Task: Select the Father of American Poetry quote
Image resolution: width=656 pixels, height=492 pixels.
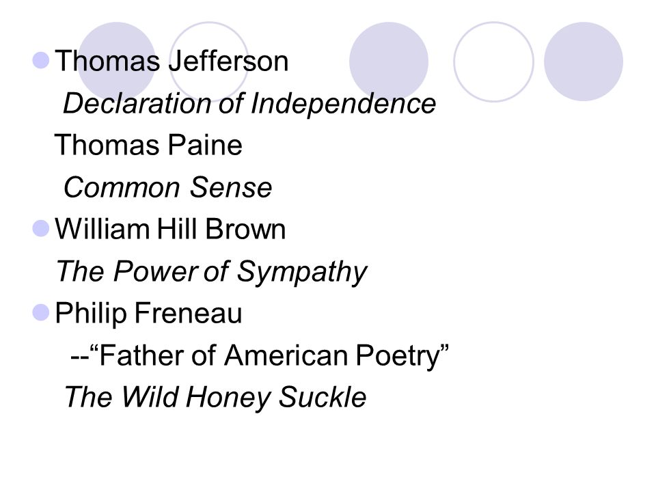Action: coord(260,356)
